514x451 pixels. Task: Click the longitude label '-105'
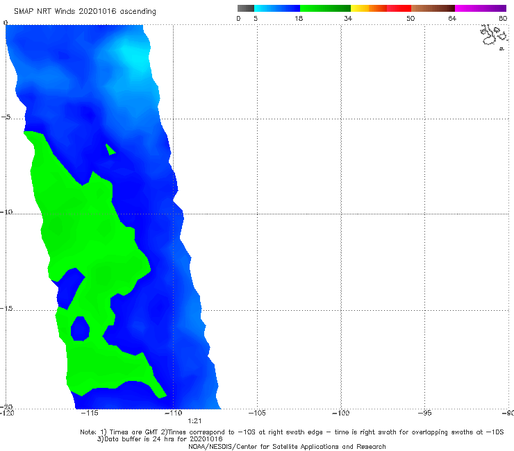tap(257, 413)
